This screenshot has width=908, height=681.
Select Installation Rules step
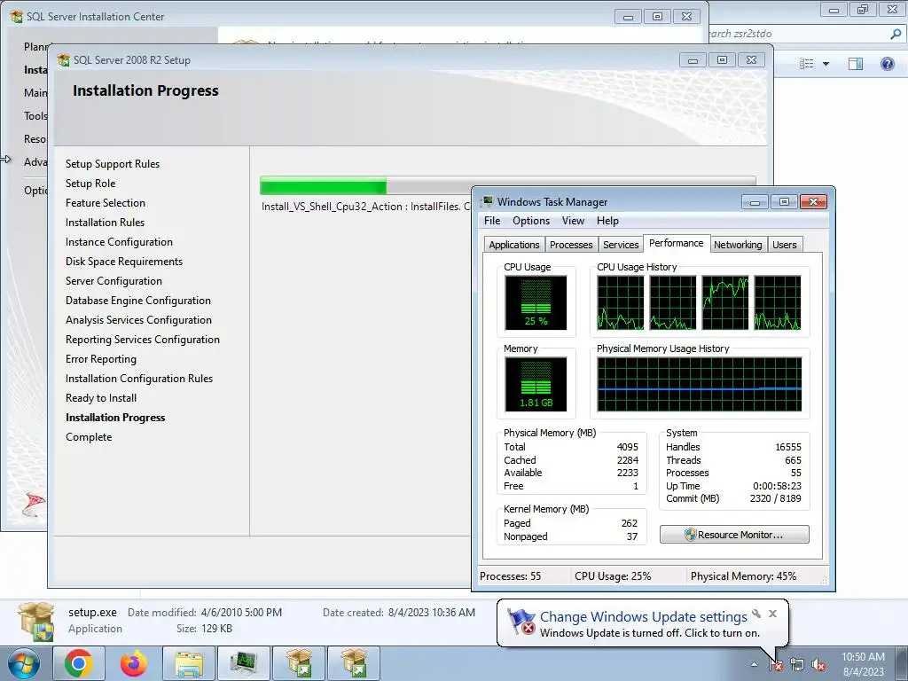pos(105,223)
